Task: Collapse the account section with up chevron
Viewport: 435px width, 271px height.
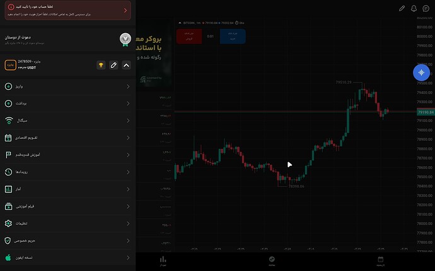Action: (126, 65)
